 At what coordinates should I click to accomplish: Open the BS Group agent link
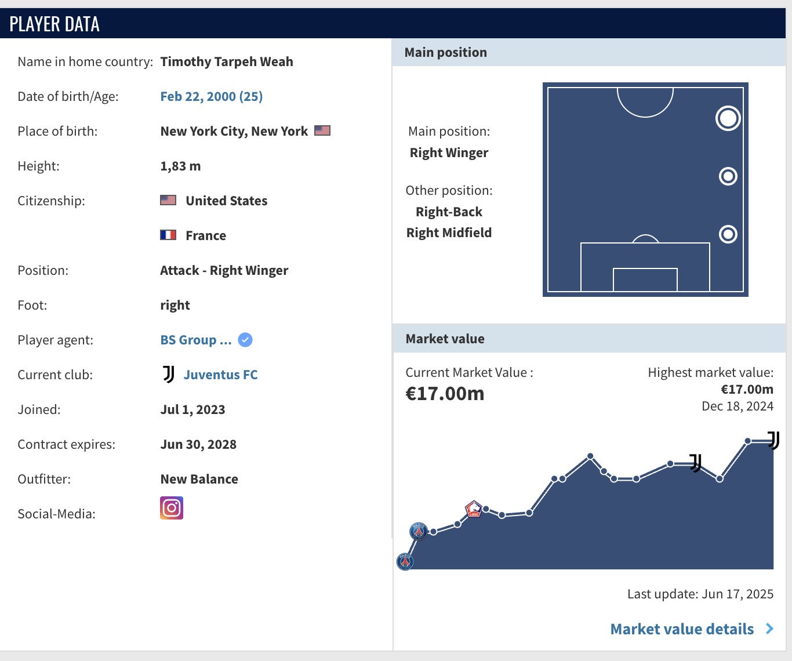(195, 340)
